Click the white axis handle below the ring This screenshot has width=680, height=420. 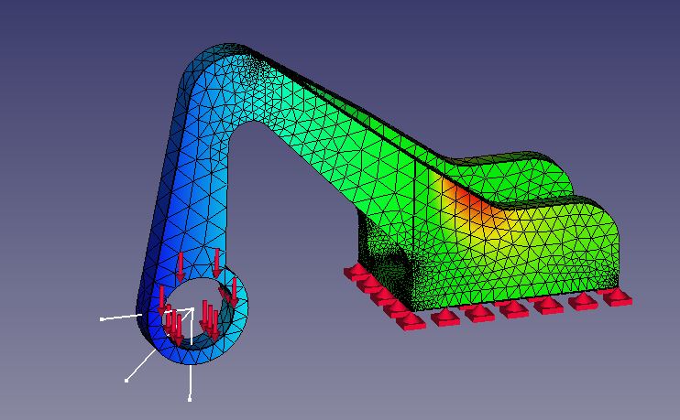point(190,399)
